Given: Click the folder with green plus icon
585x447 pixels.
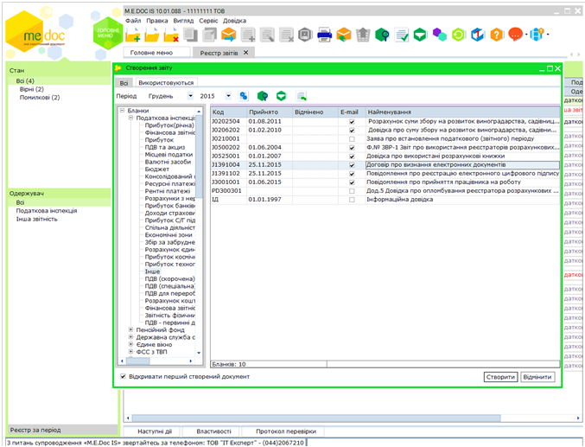Looking at the screenshot, I should tap(133, 35).
